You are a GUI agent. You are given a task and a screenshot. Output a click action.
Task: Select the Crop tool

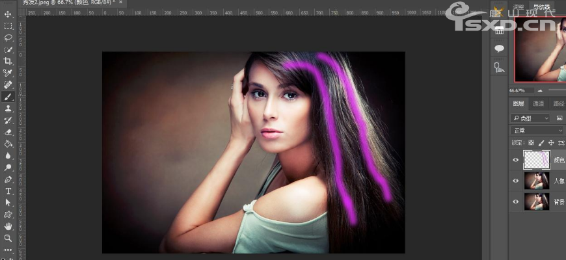coord(8,61)
